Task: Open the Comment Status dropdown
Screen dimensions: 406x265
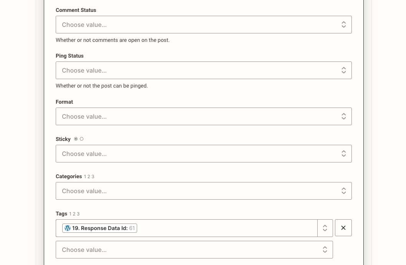Action: pos(204,25)
